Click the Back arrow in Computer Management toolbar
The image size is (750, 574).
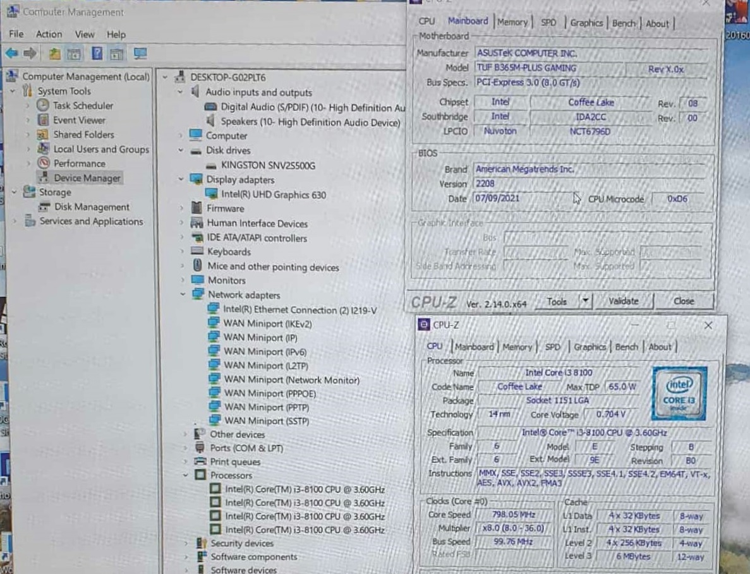click(11, 54)
